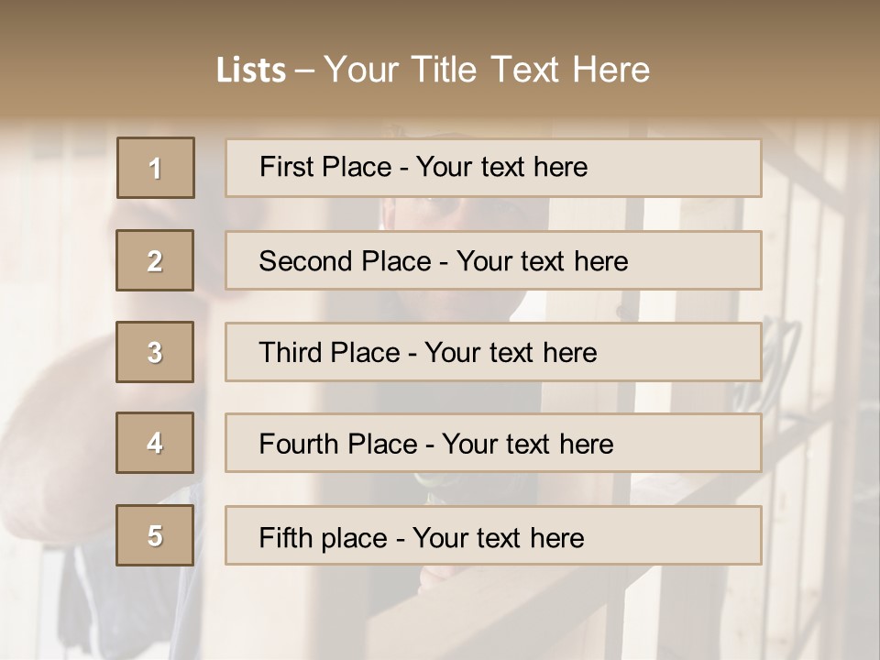Viewport: 880px width, 660px height.
Task: Click the word 'Fourth' in the list
Action: (302, 445)
